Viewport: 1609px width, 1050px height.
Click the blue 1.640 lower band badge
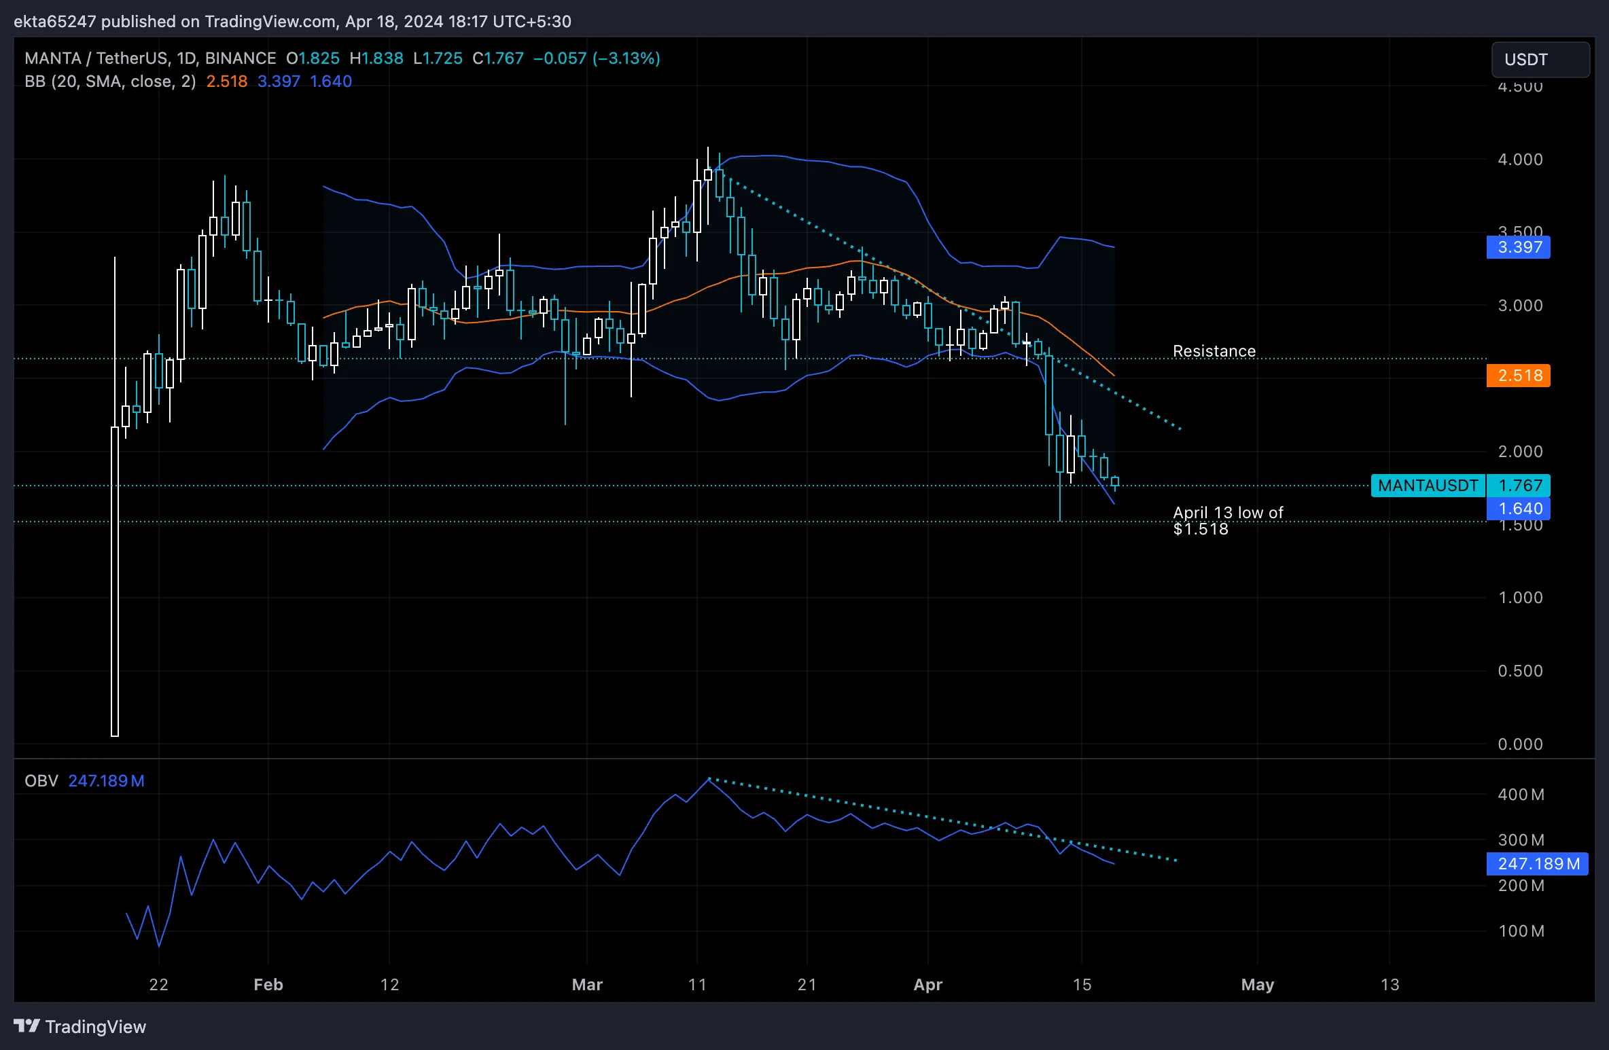tap(1520, 509)
